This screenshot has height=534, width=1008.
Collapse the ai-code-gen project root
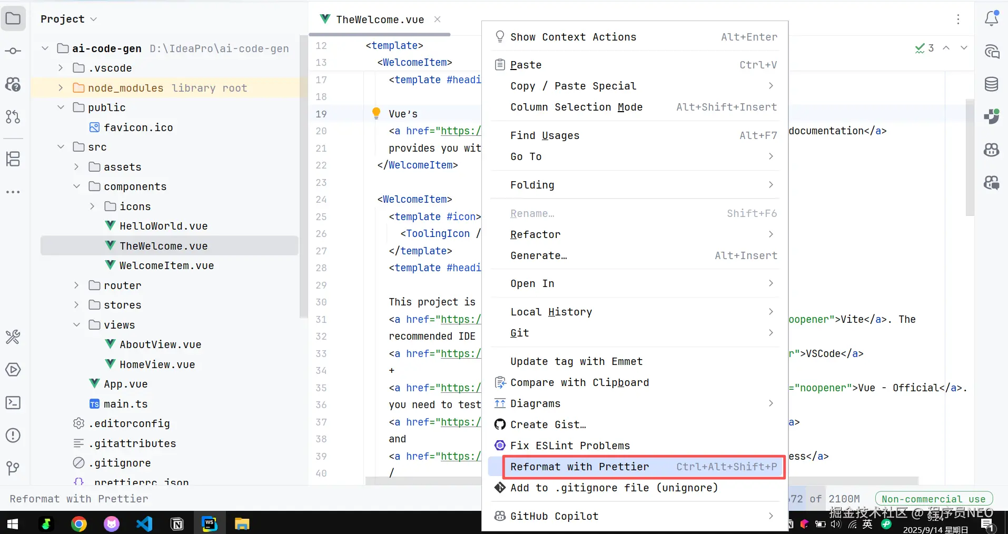(45, 48)
